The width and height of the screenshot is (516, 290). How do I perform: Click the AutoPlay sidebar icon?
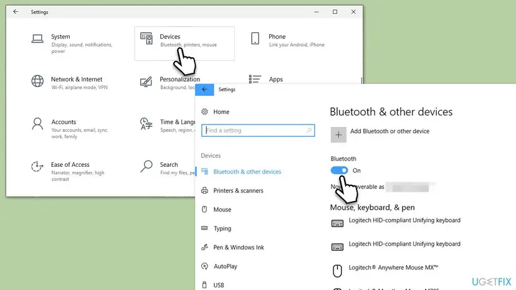click(x=204, y=266)
